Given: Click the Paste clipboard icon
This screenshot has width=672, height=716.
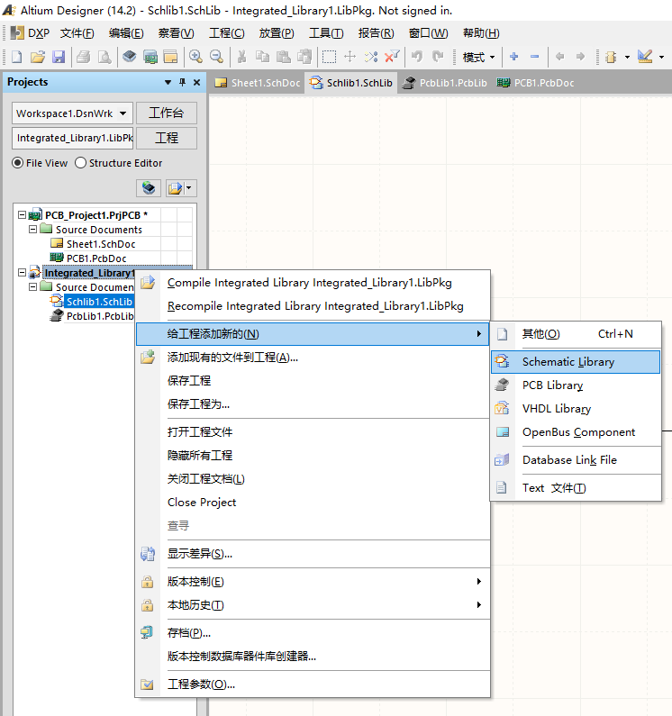Looking at the screenshot, I should pyautogui.click(x=283, y=57).
